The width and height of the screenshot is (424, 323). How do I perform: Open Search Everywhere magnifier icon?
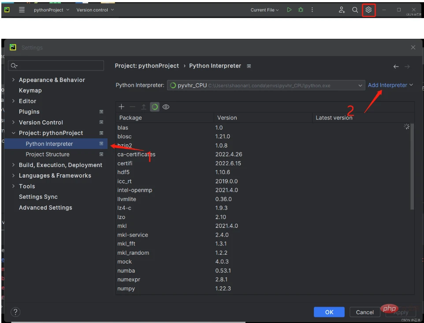(355, 10)
